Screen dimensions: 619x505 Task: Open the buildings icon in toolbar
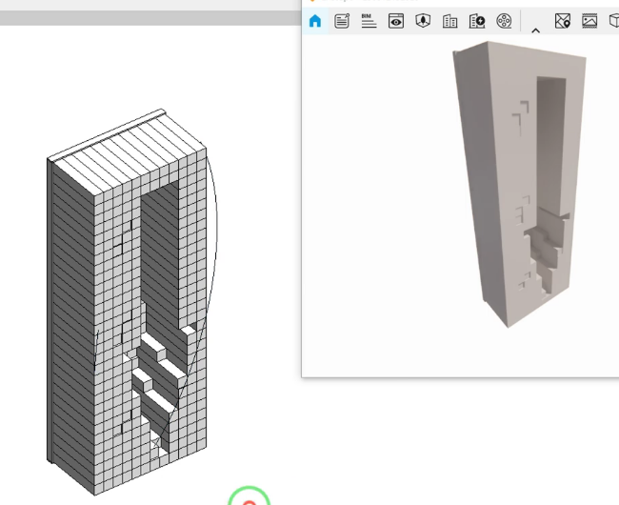point(450,21)
